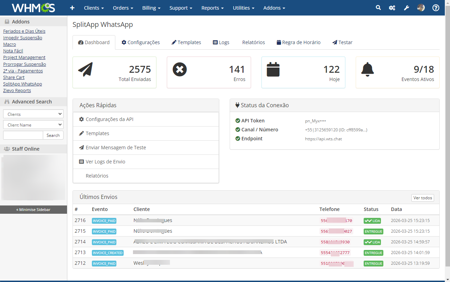Open Impedir Suspensão addon link
The width and height of the screenshot is (450, 282).
[x=22, y=38]
